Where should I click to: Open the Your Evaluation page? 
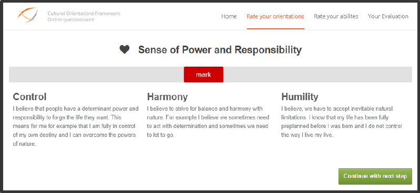point(388,16)
